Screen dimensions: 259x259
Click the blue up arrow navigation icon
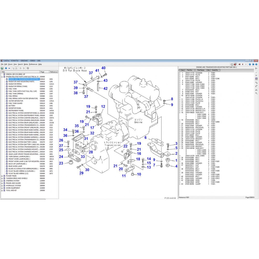click(x=250, y=64)
